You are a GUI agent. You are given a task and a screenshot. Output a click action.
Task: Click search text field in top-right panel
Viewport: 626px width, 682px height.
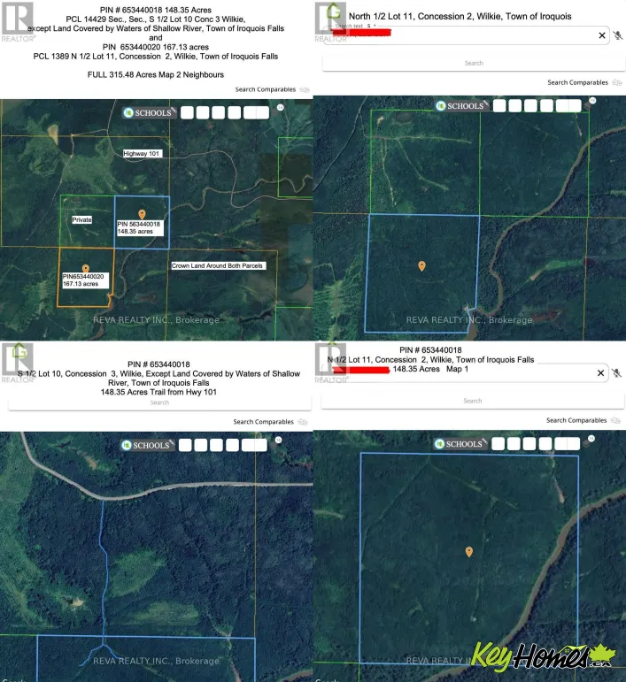coord(466,35)
